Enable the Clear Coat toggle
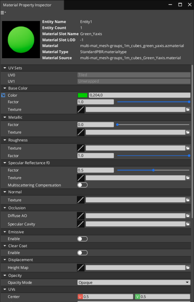 coord(82,253)
